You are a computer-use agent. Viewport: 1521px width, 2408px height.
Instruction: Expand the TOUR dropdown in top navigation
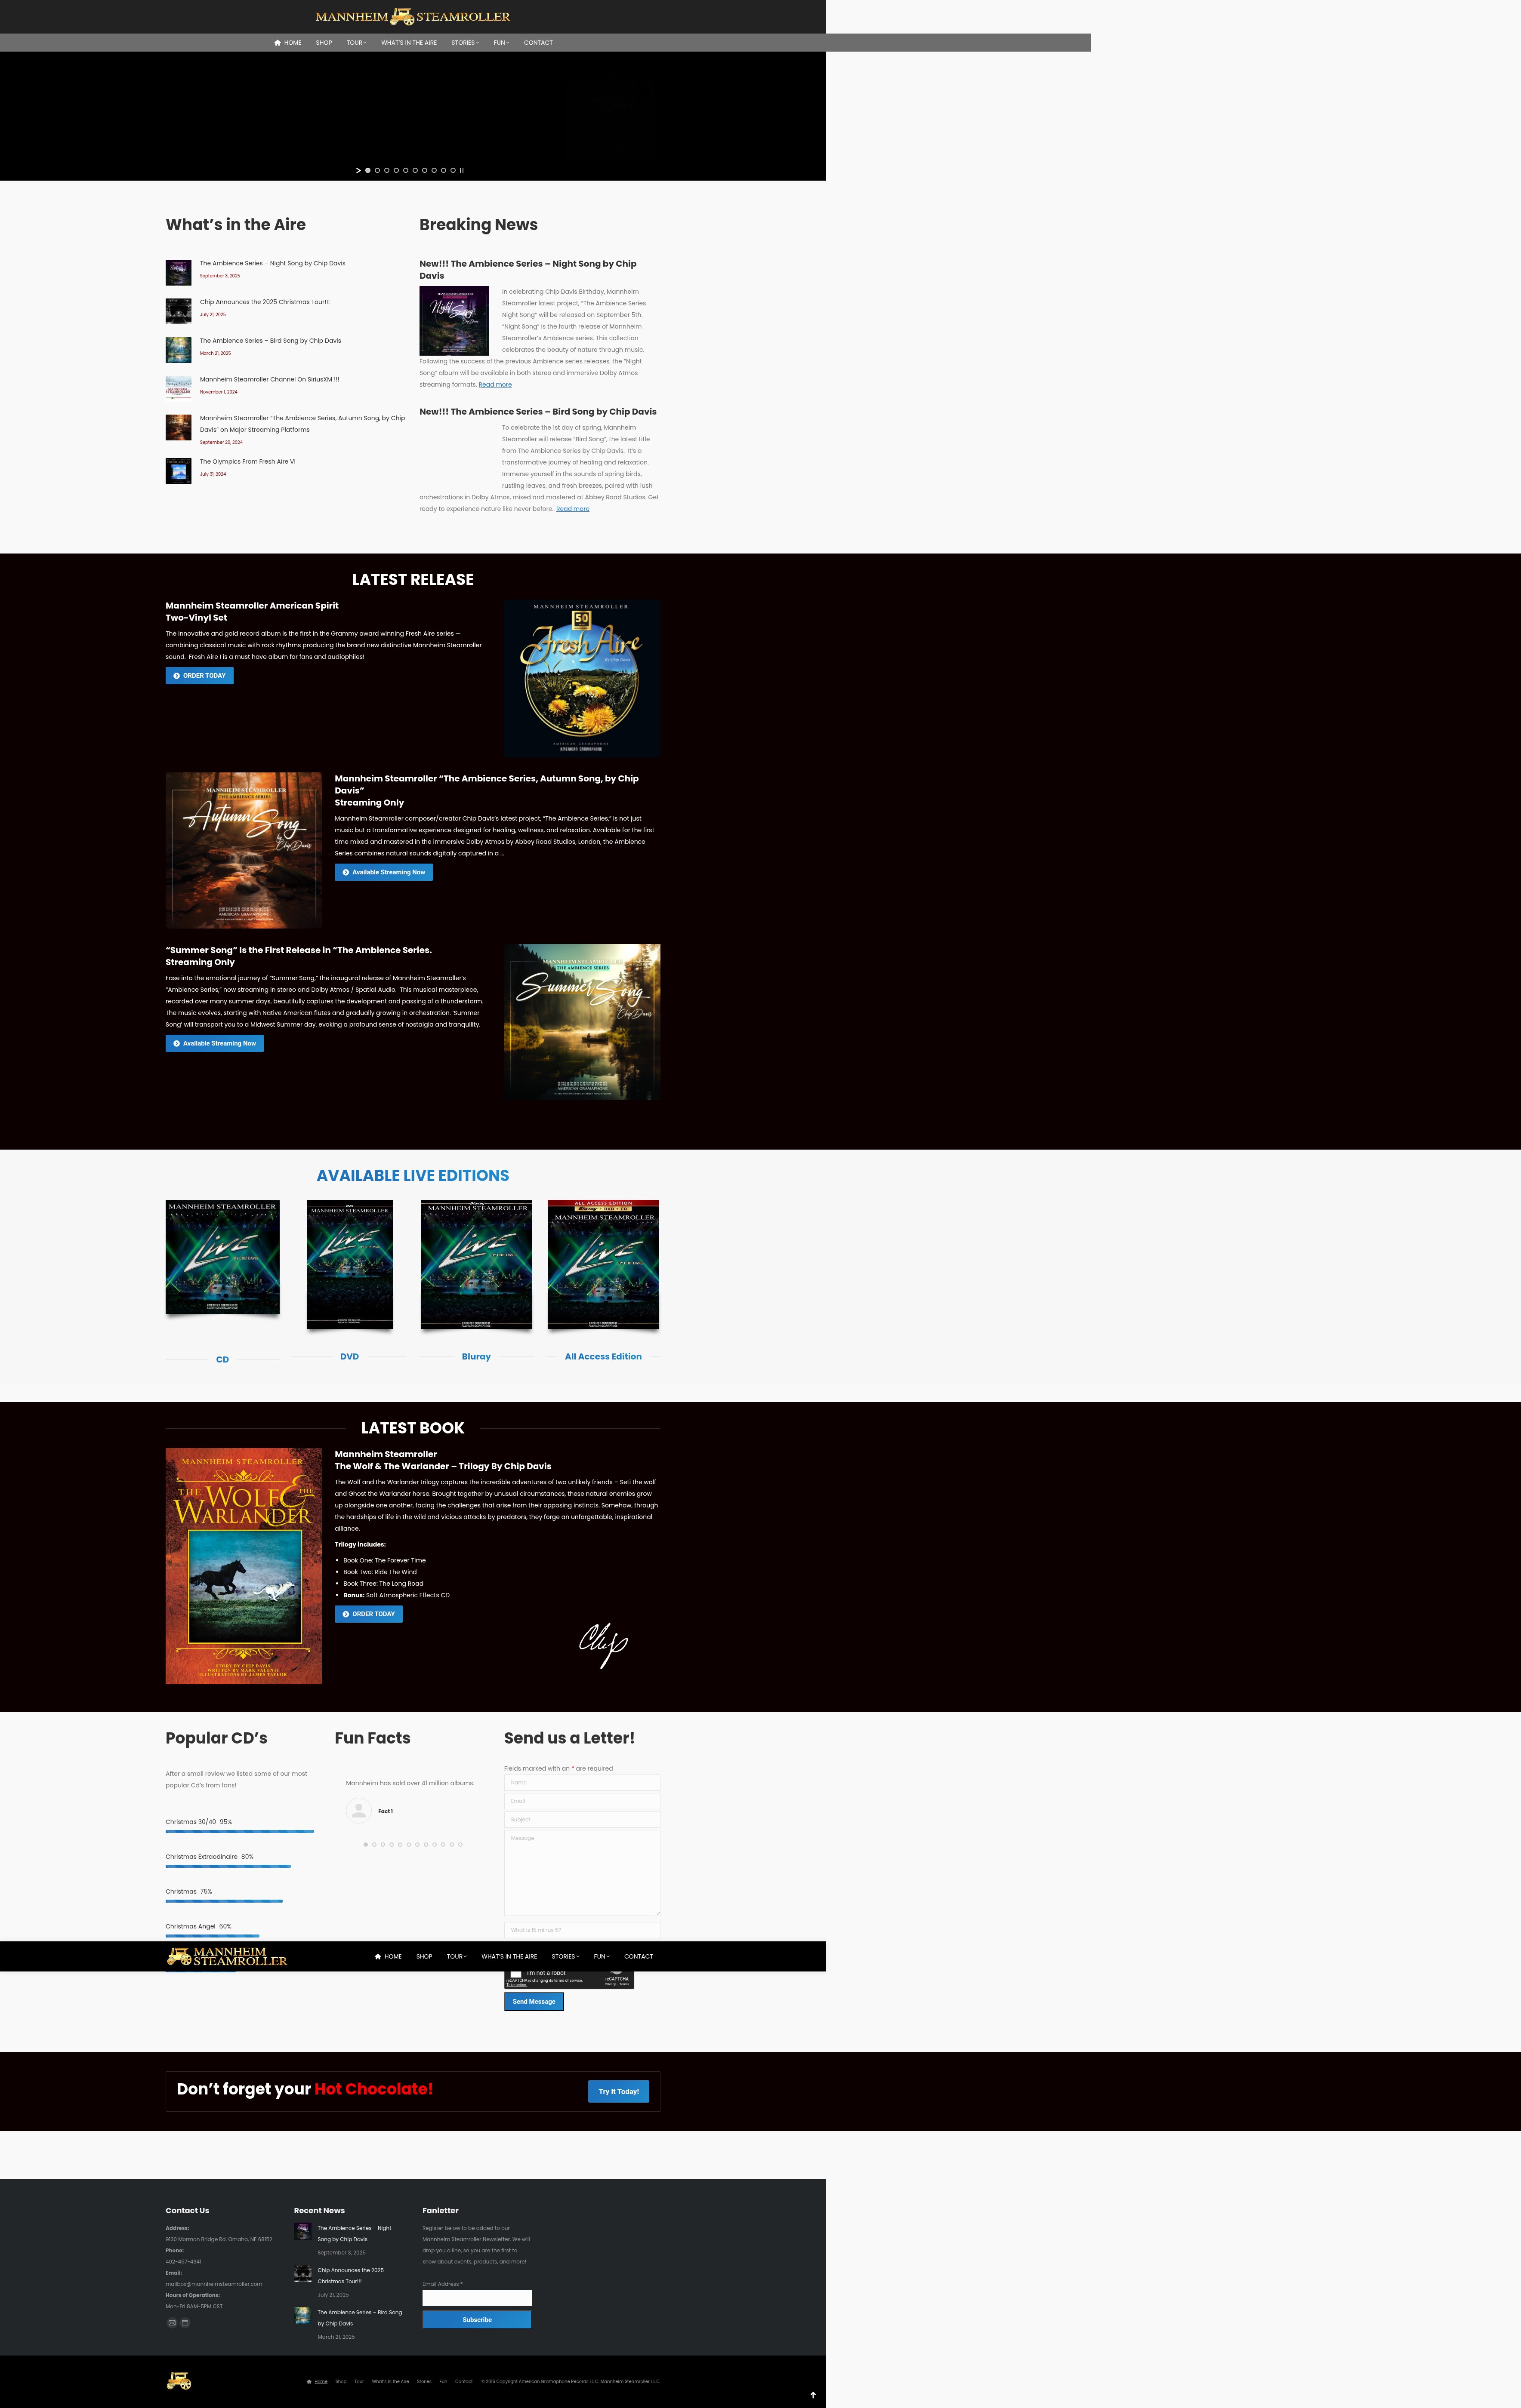pos(356,43)
